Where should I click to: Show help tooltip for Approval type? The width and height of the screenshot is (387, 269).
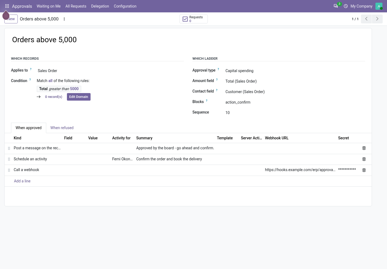(218, 69)
